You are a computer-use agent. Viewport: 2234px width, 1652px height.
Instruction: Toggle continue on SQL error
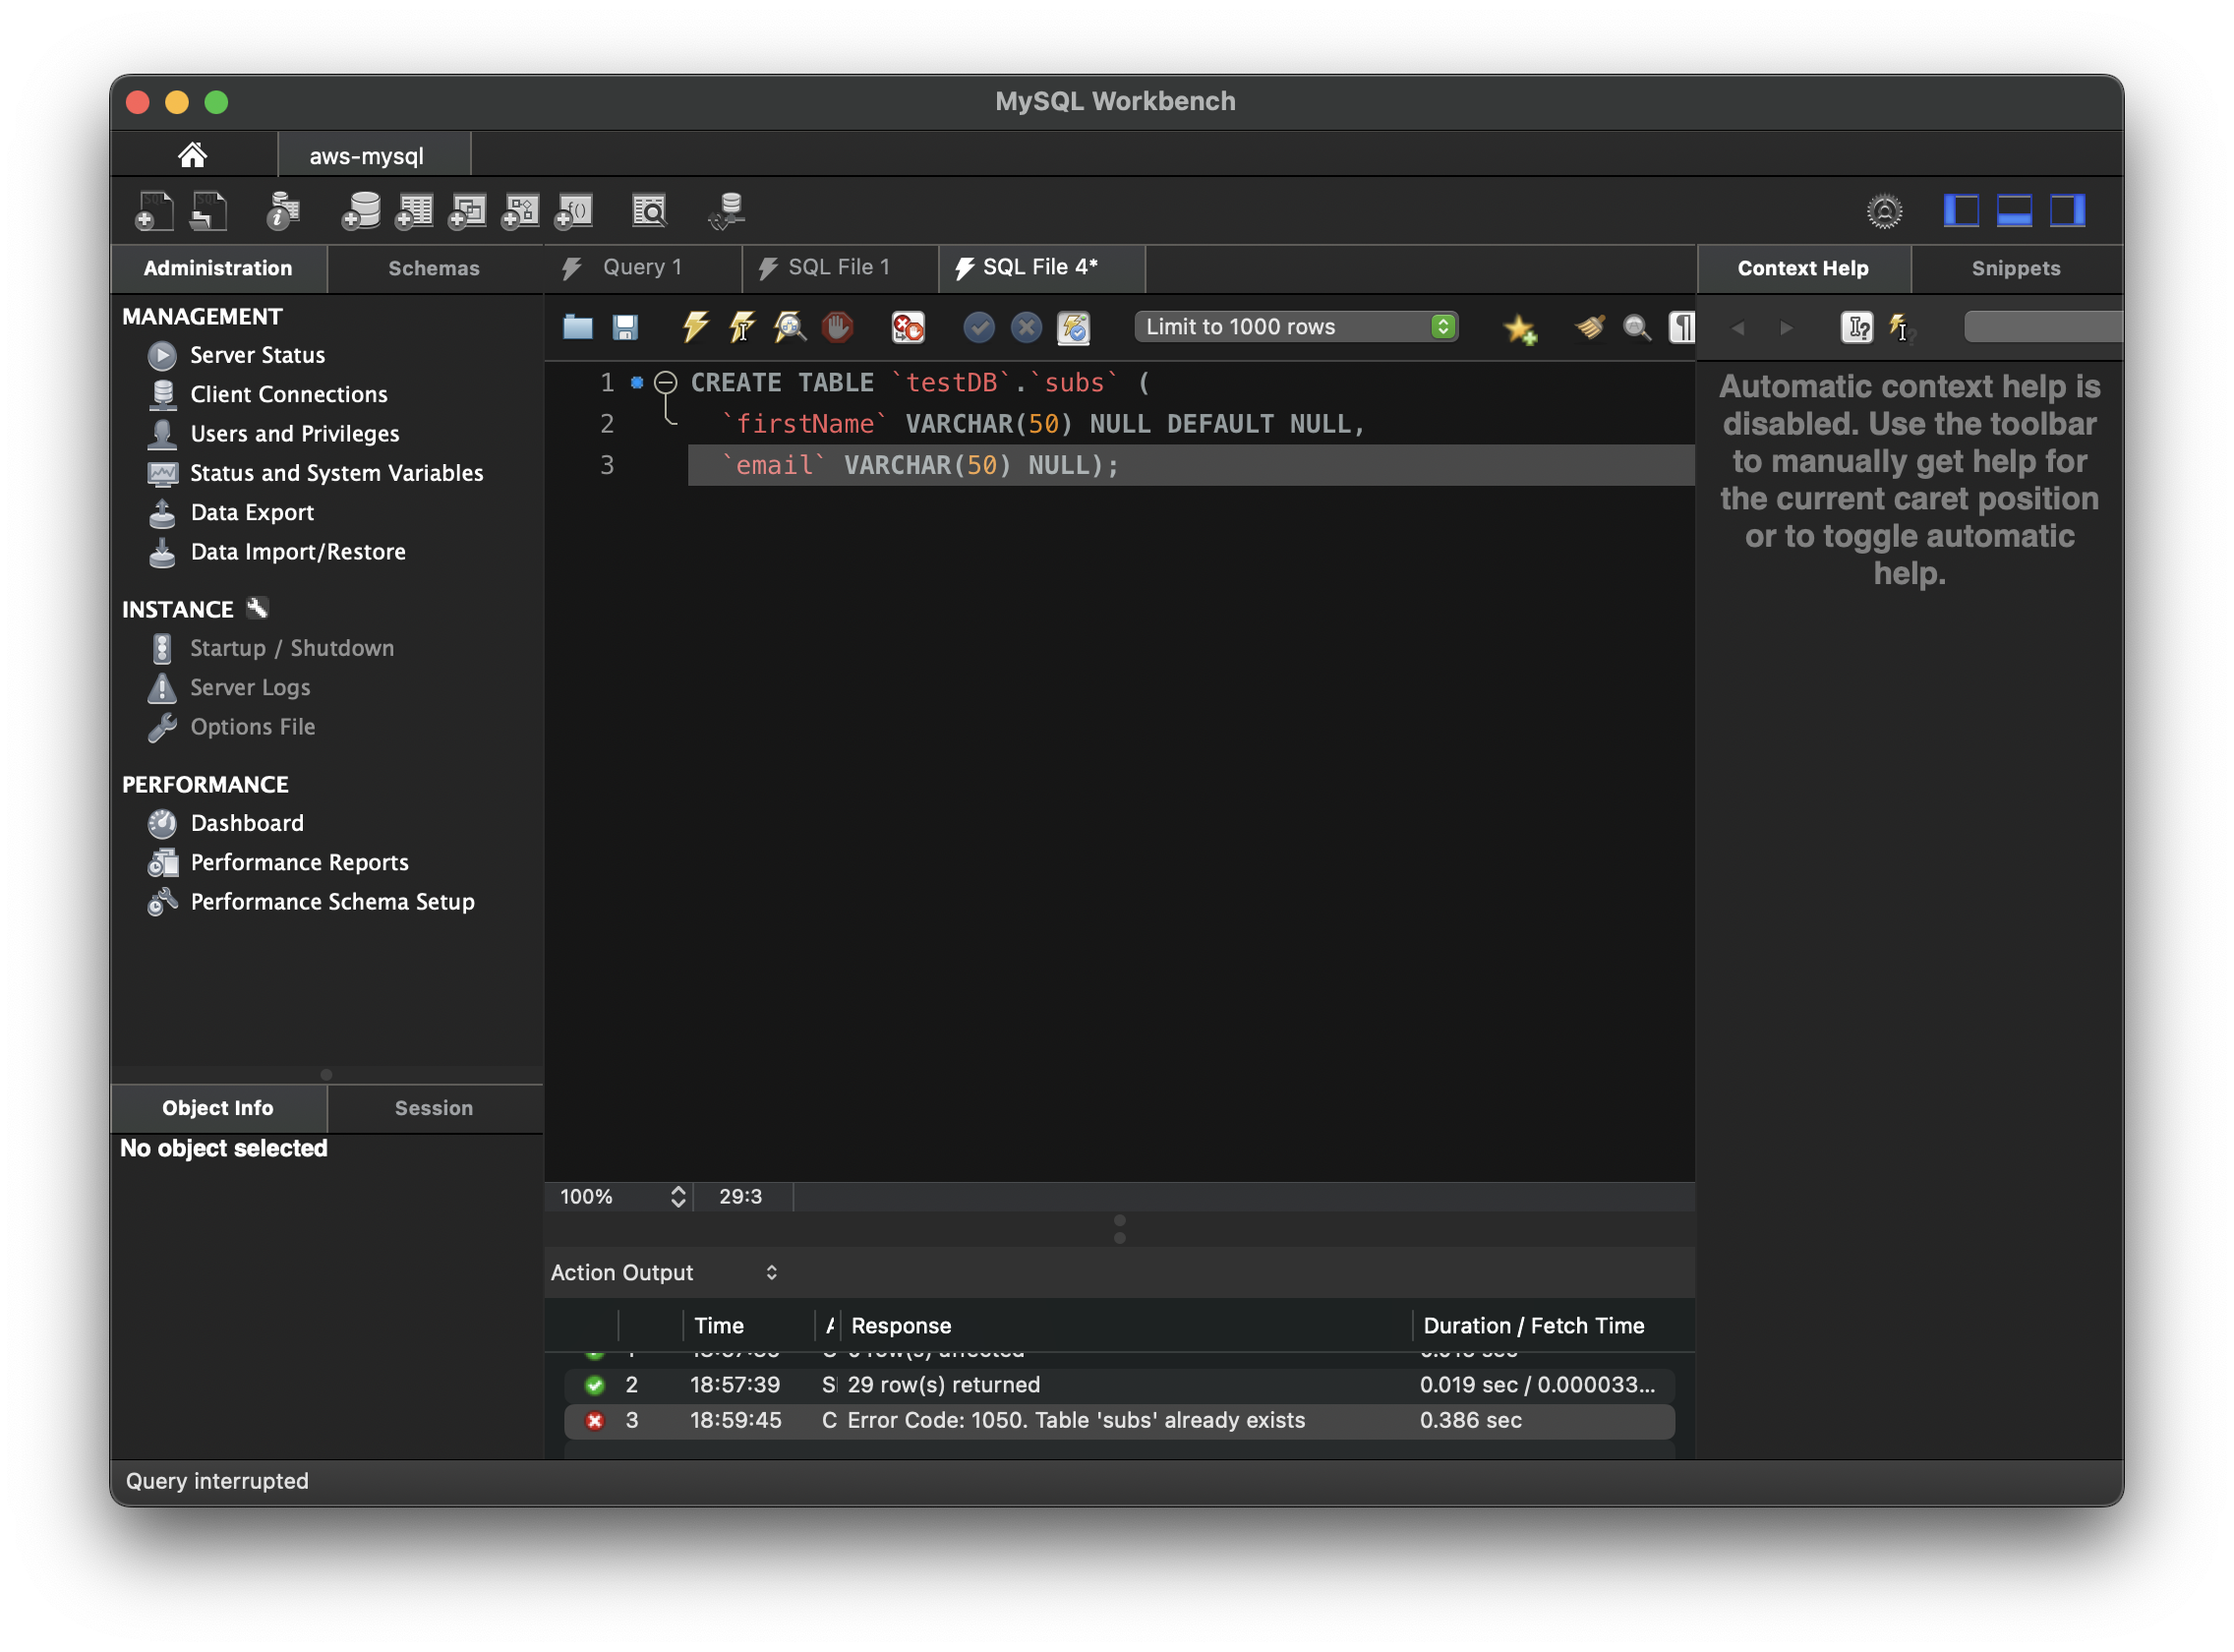coord(908,327)
